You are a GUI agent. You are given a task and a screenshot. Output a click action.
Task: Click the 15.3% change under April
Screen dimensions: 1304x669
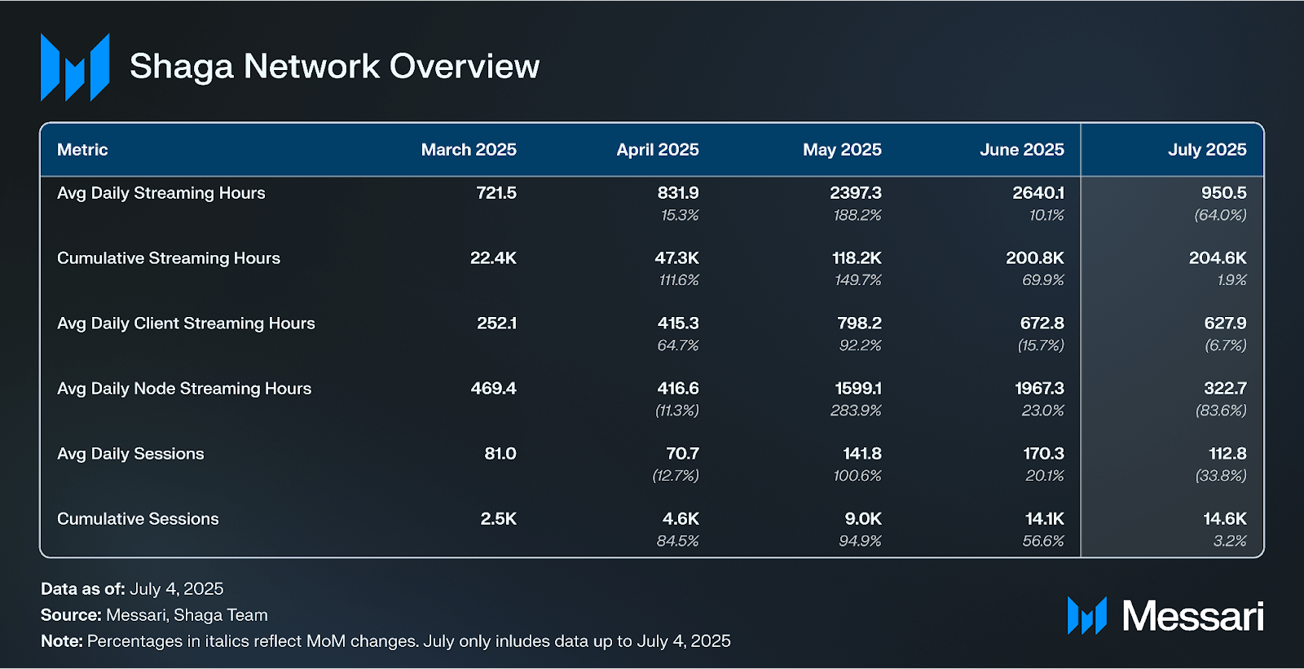tap(680, 215)
